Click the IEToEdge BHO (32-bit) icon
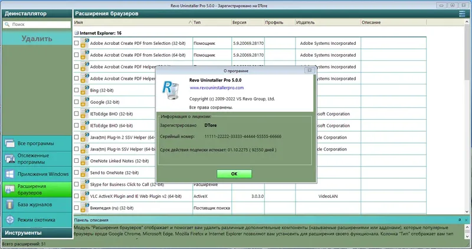The width and height of the screenshot is (472, 249). point(84,113)
